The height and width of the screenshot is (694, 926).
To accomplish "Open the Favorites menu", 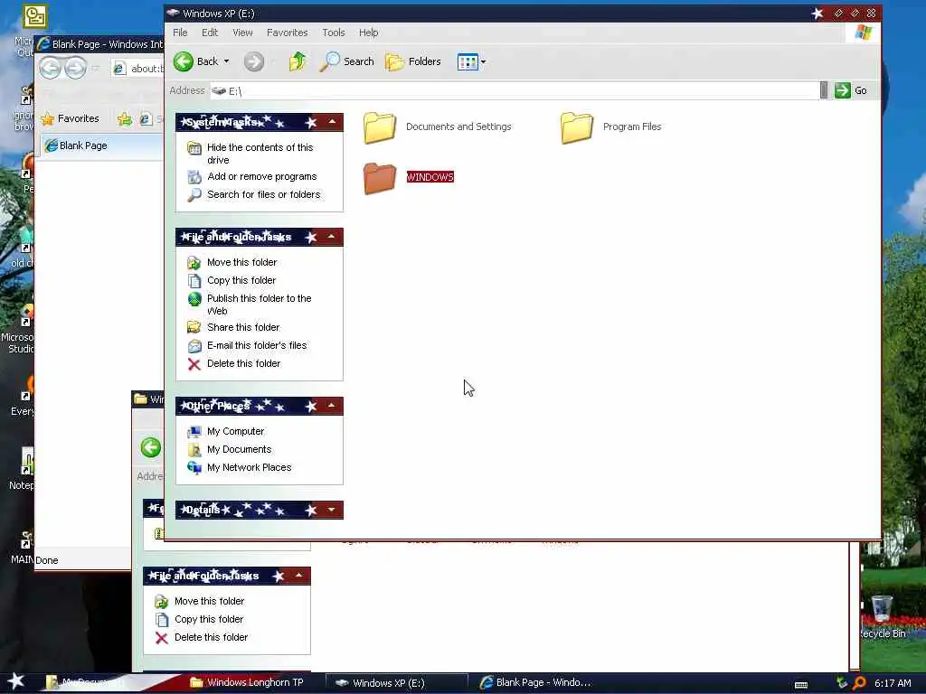I will (x=287, y=33).
